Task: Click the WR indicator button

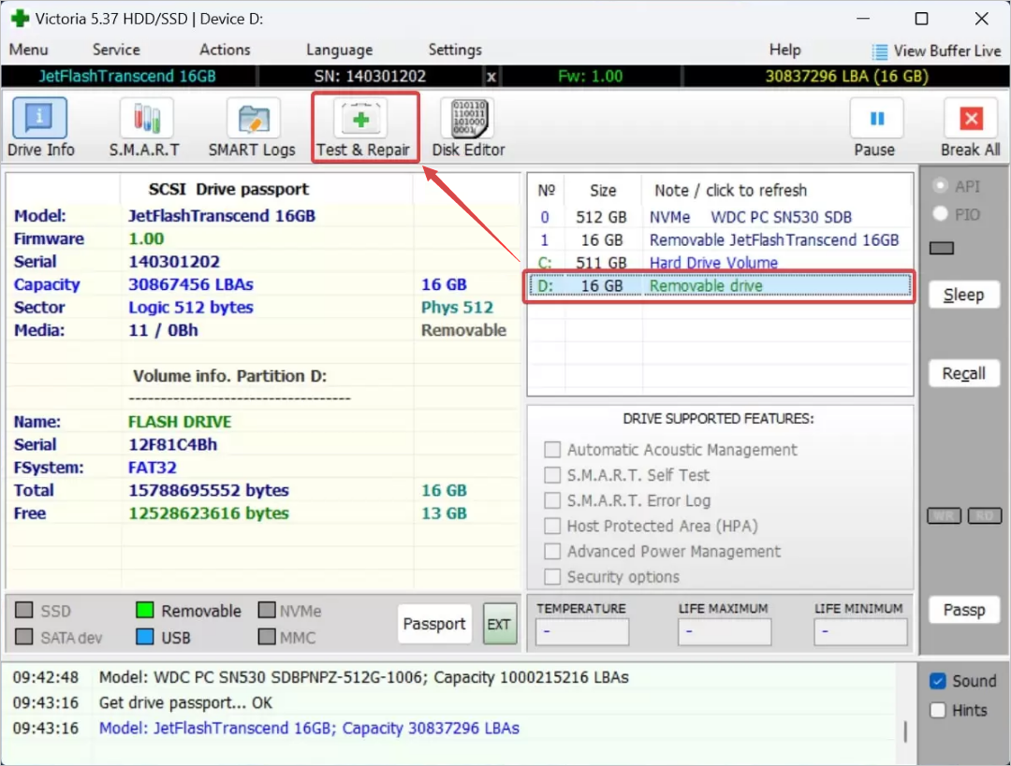Action: point(944,515)
